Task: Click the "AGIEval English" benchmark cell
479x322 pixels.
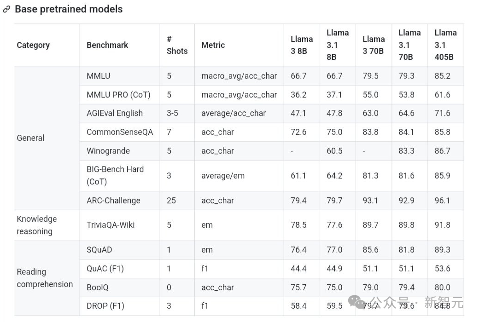Action: pos(115,113)
